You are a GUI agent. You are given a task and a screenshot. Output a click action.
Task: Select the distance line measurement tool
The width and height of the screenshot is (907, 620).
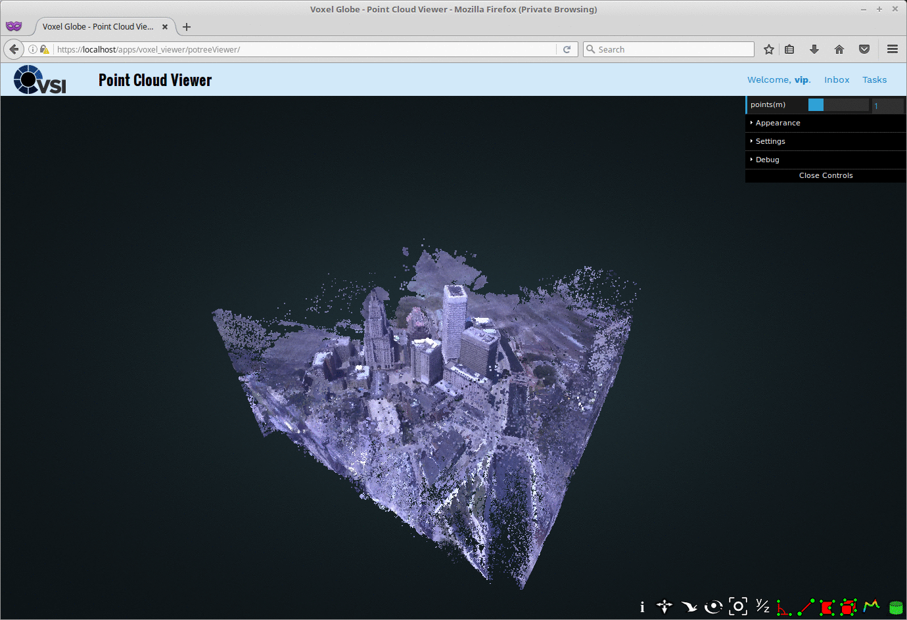[806, 607]
